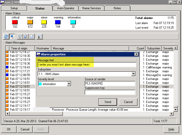182x135 pixels.
Task: Switch to the Setup tab
Action: click(x=14, y=8)
